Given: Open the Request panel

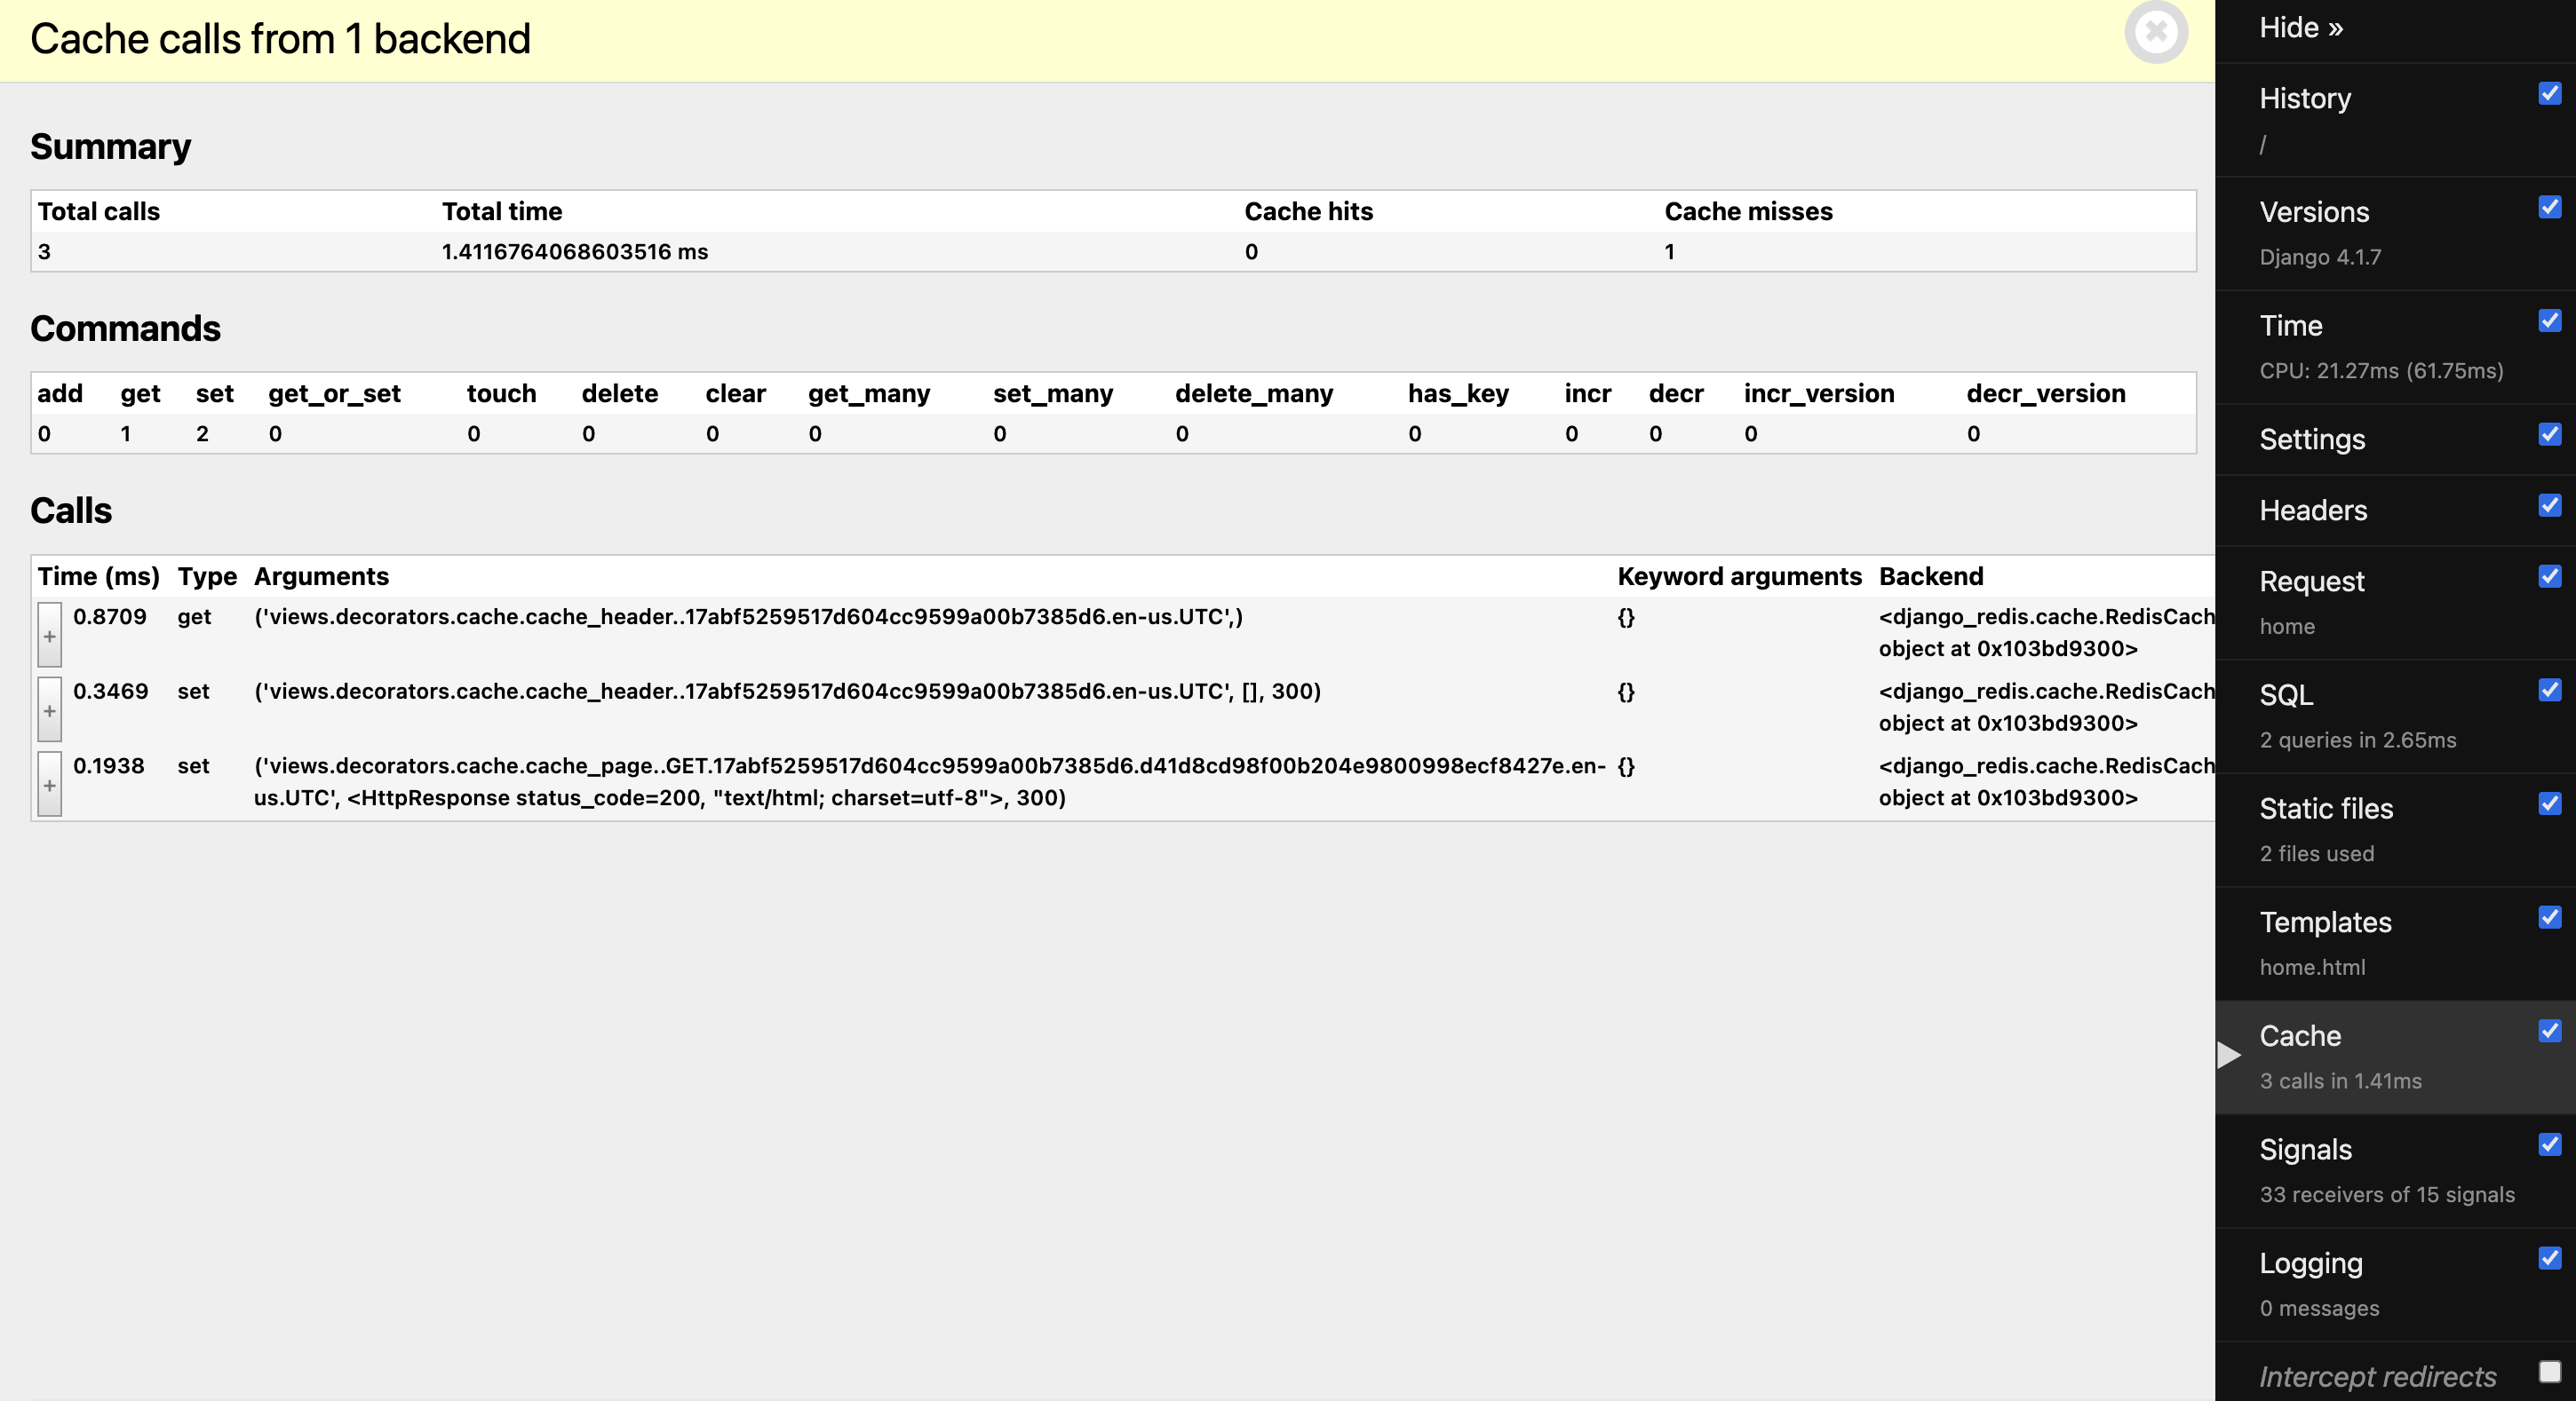Looking at the screenshot, I should coord(2311,582).
